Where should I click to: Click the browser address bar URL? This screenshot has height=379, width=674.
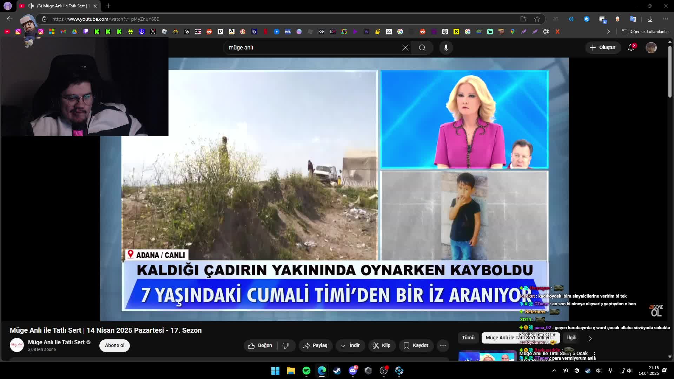(106, 19)
